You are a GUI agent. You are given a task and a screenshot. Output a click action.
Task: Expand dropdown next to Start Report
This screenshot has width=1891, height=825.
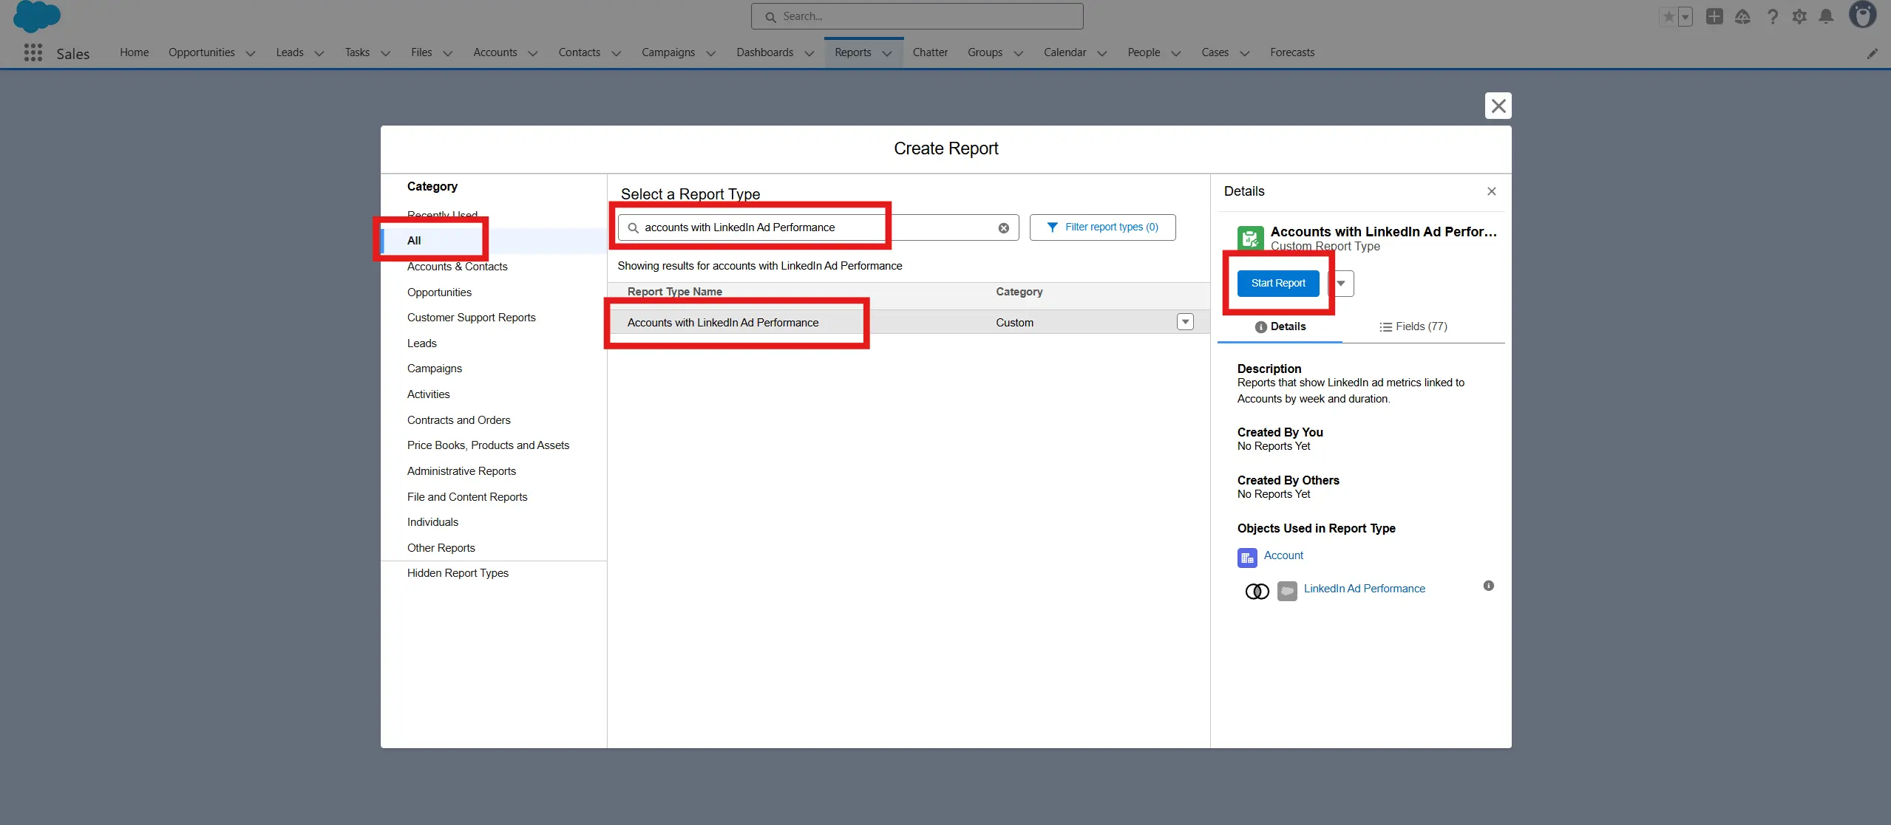pyautogui.click(x=1341, y=284)
